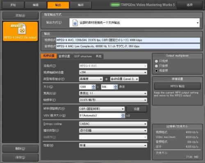Click the height 544 input field
This screenshot has width=205, height=163.
107,87
